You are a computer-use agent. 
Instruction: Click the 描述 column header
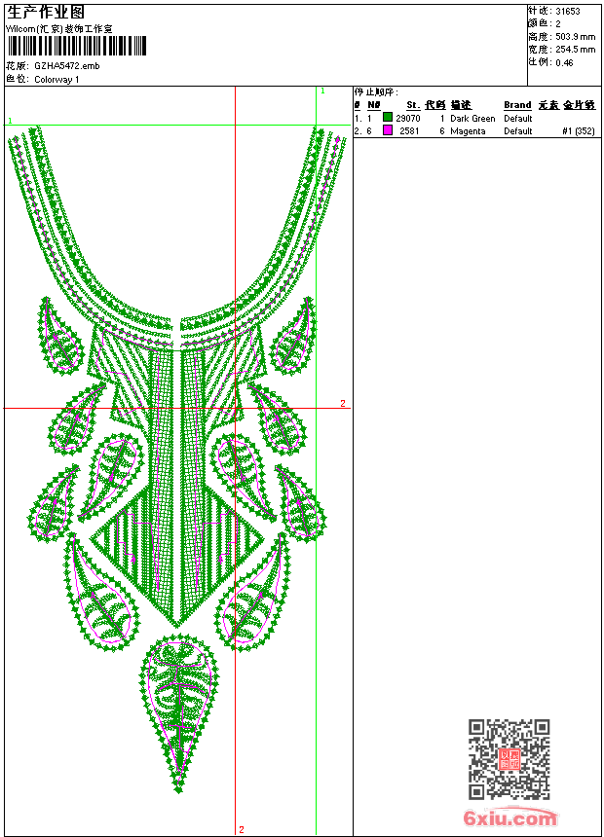click(461, 105)
